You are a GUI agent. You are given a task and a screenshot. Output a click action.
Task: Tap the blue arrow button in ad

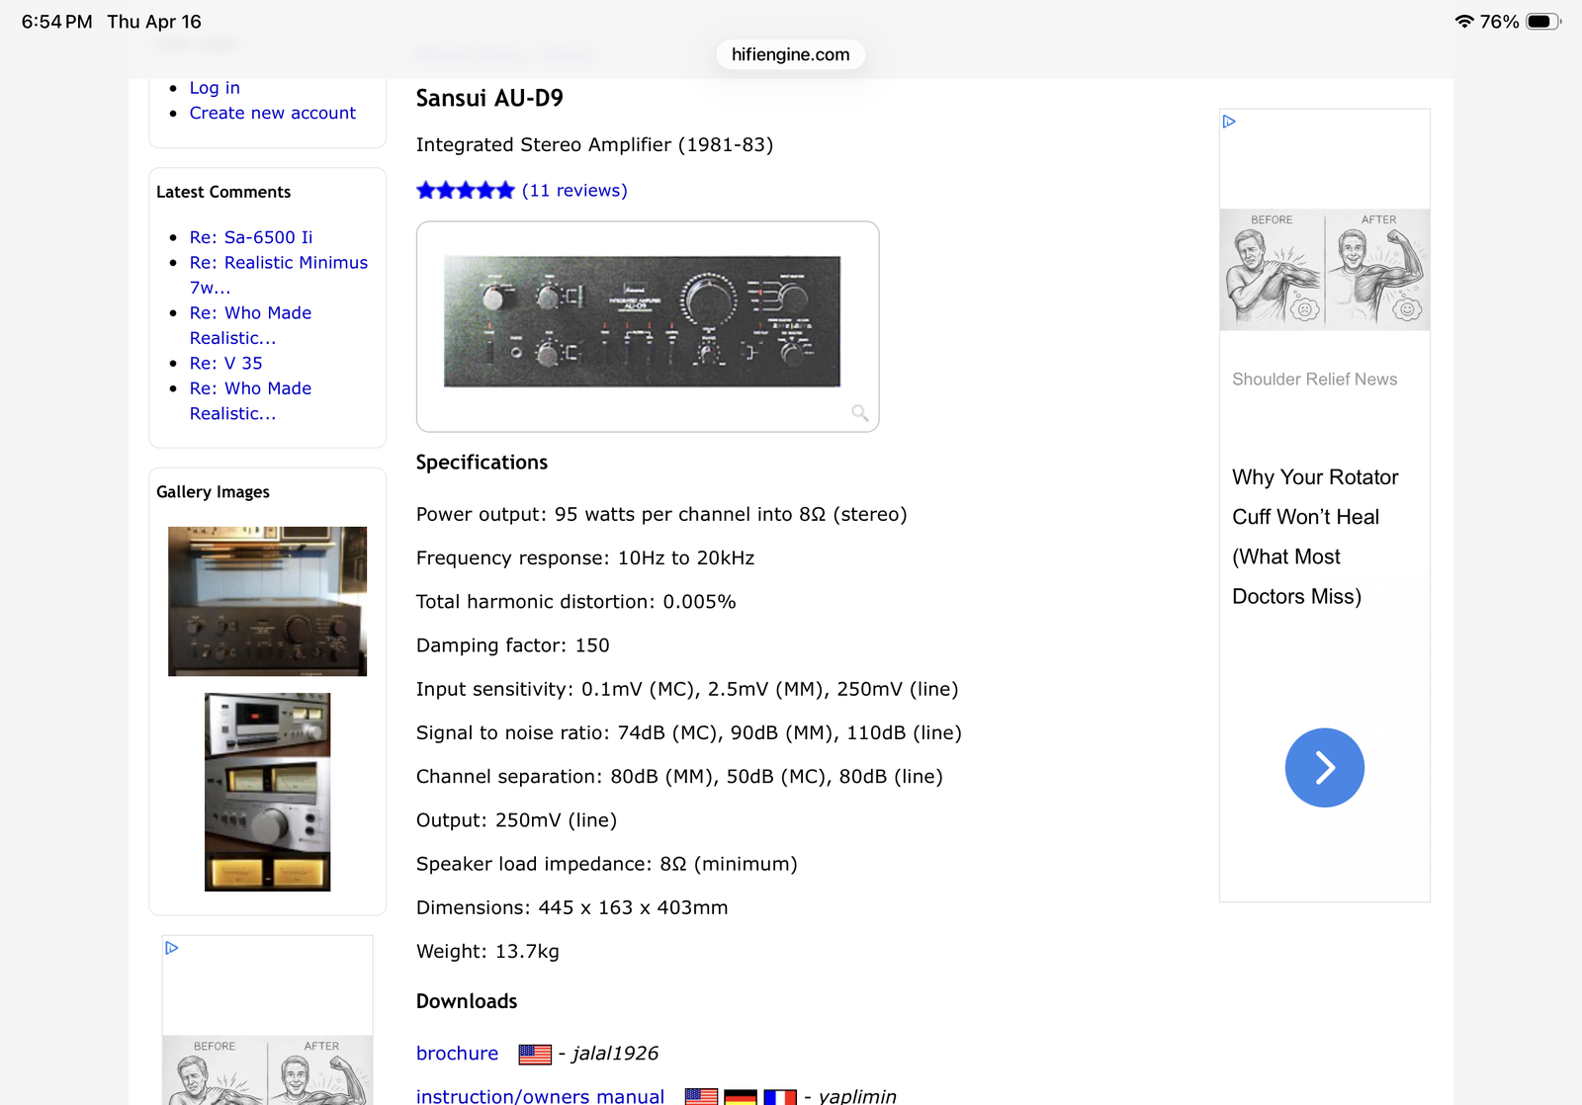tap(1324, 768)
